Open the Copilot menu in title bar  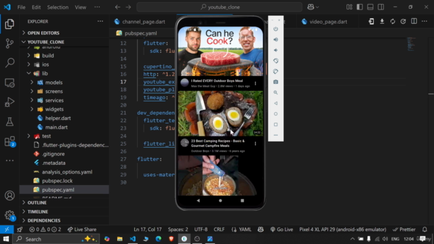[x=313, y=7]
